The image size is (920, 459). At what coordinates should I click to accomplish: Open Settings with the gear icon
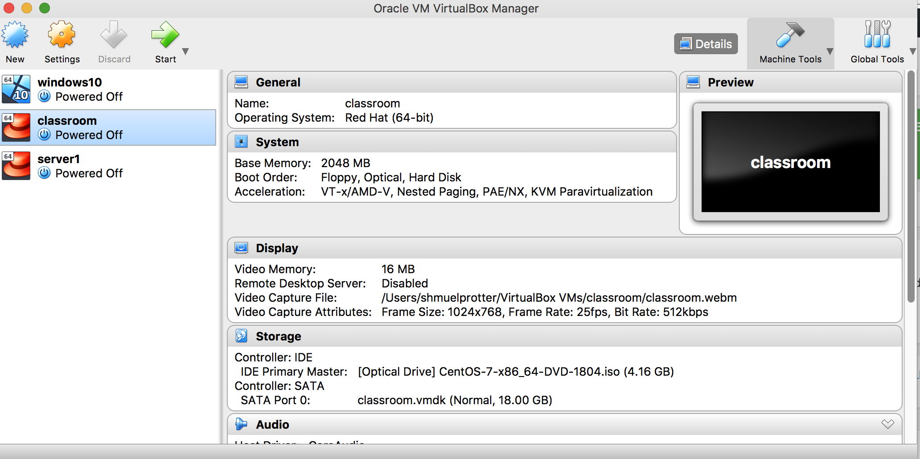pyautogui.click(x=62, y=34)
